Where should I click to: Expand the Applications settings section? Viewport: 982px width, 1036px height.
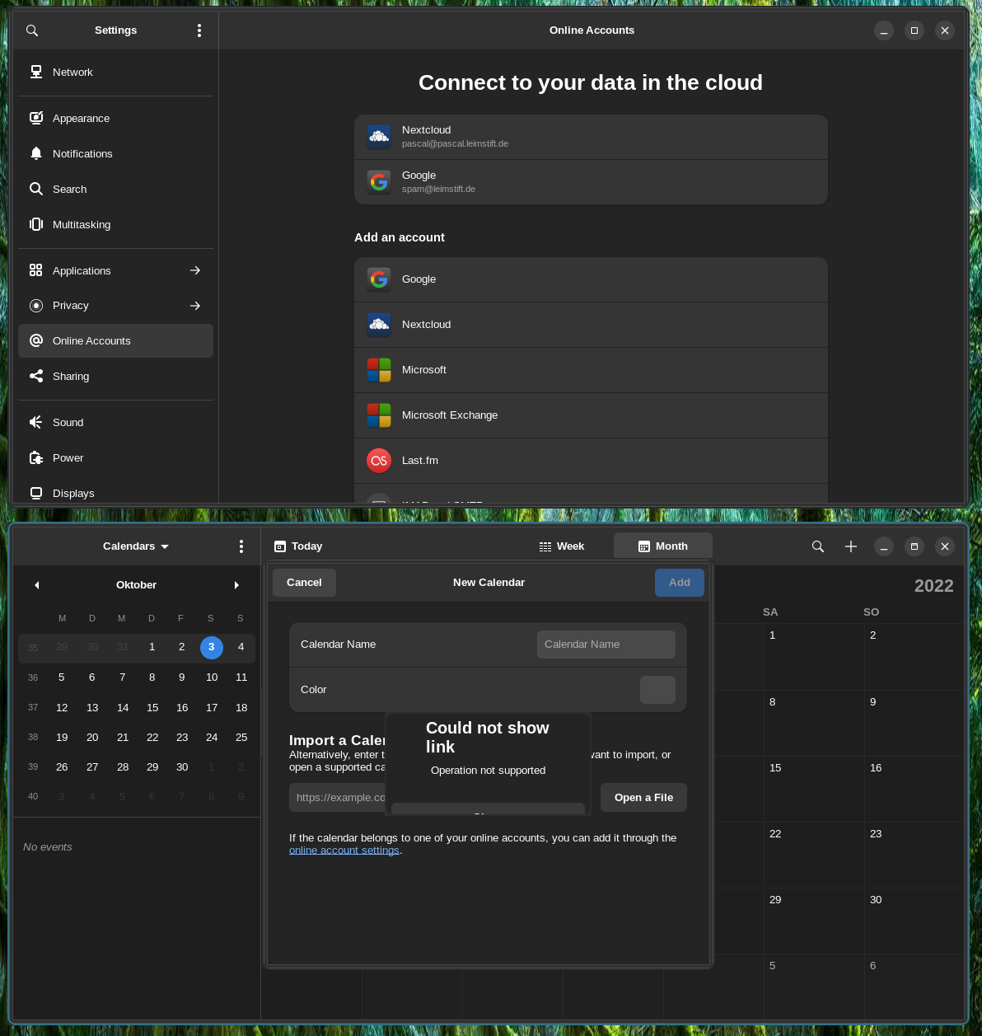(115, 270)
